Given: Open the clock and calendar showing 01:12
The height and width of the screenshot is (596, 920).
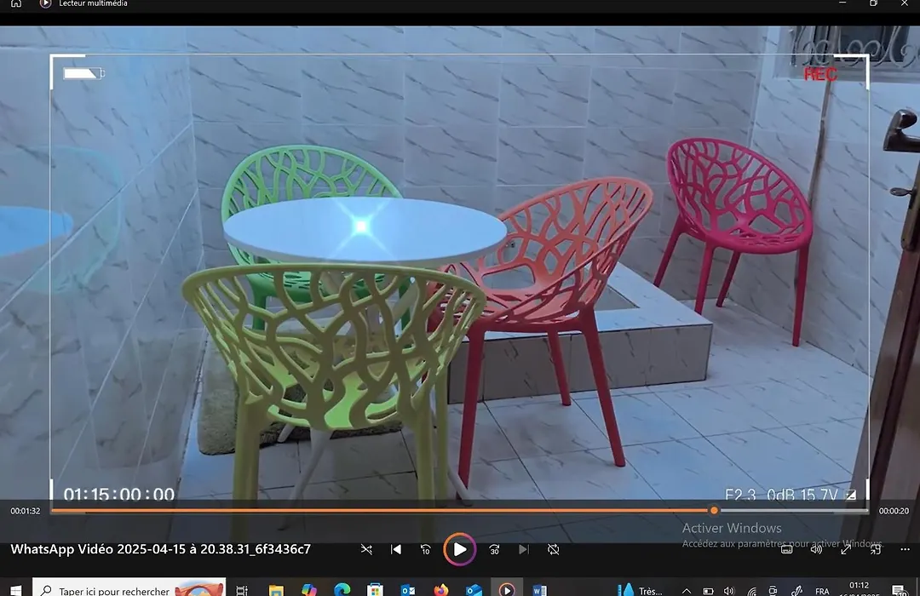Looking at the screenshot, I should tap(859, 589).
